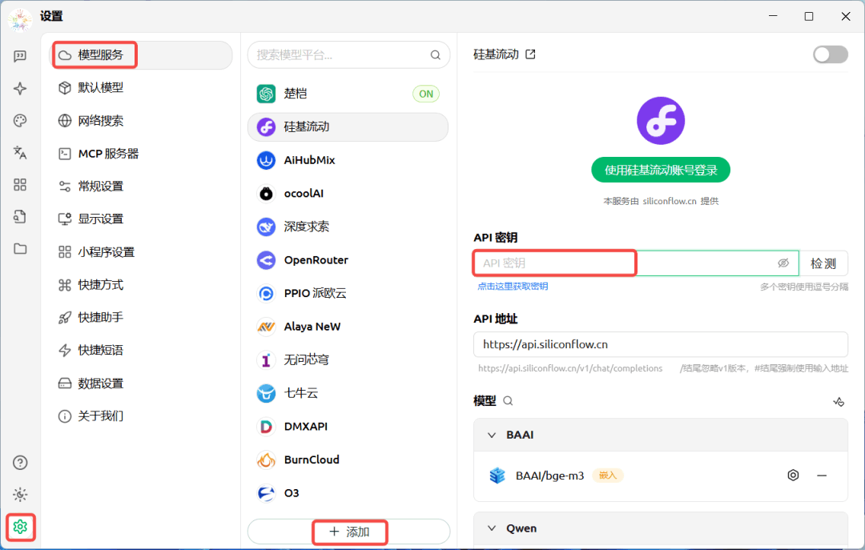Select the O3 provider

[x=348, y=492]
